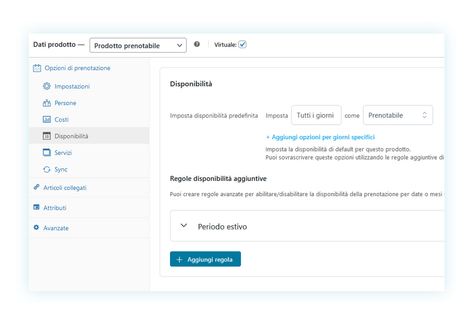The height and width of the screenshot is (323, 476).
Task: Click the table icon beside Attributi
Action: 36,207
